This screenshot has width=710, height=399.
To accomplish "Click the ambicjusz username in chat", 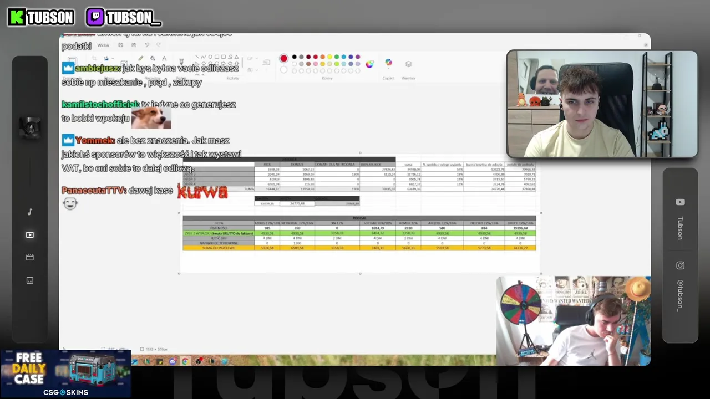I will [97, 68].
